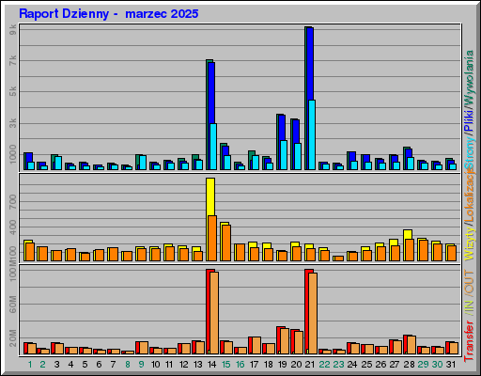481x376 pixels.
Task: Select day label 26 on the axis
Action: tap(380, 365)
